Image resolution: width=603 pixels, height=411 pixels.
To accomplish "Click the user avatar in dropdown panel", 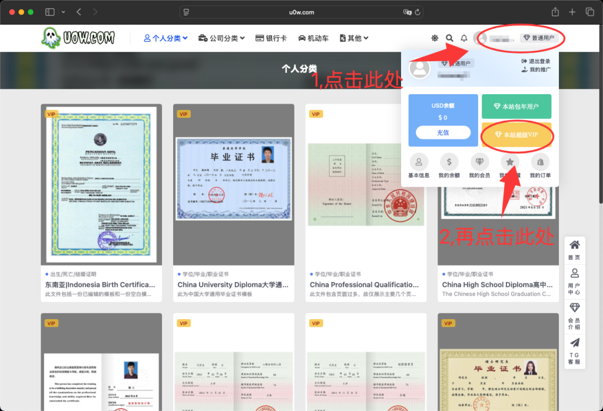I will click(x=419, y=69).
